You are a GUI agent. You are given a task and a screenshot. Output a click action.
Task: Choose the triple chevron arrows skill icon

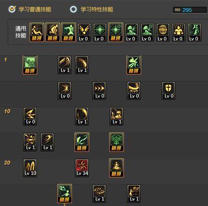(99, 91)
